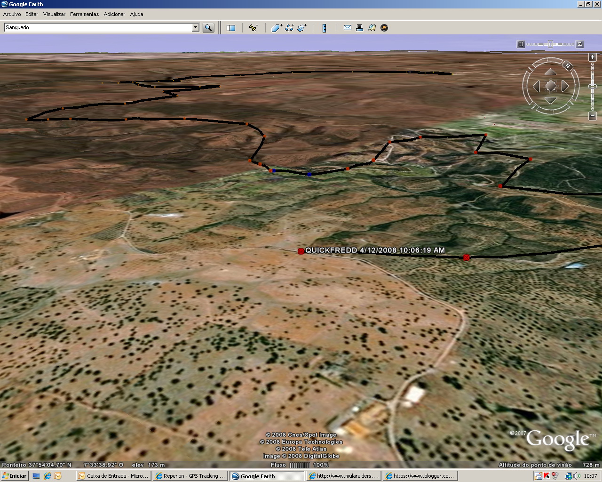Show this view in Google Maps
602x482 pixels.
point(372,28)
